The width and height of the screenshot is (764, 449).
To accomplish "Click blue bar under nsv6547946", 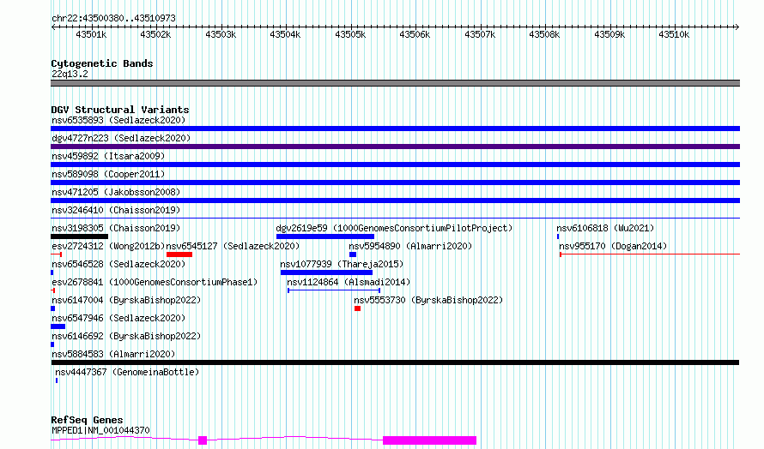I will pyautogui.click(x=58, y=326).
